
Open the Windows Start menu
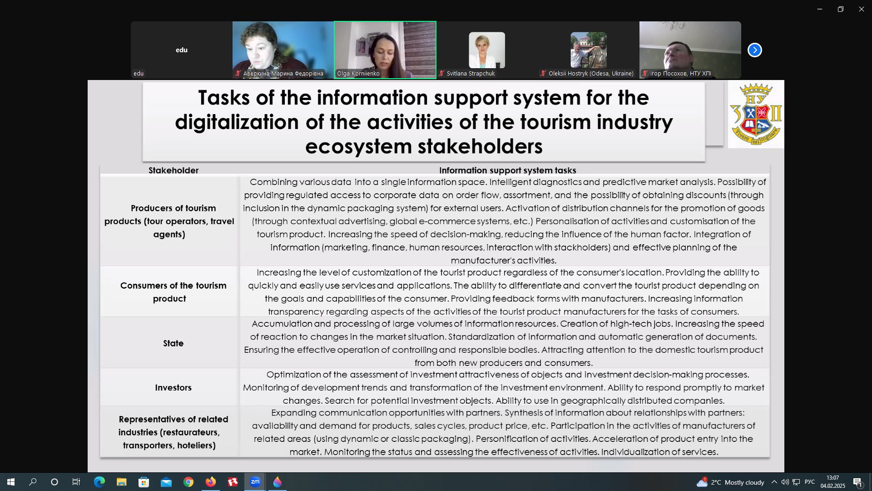click(x=11, y=482)
